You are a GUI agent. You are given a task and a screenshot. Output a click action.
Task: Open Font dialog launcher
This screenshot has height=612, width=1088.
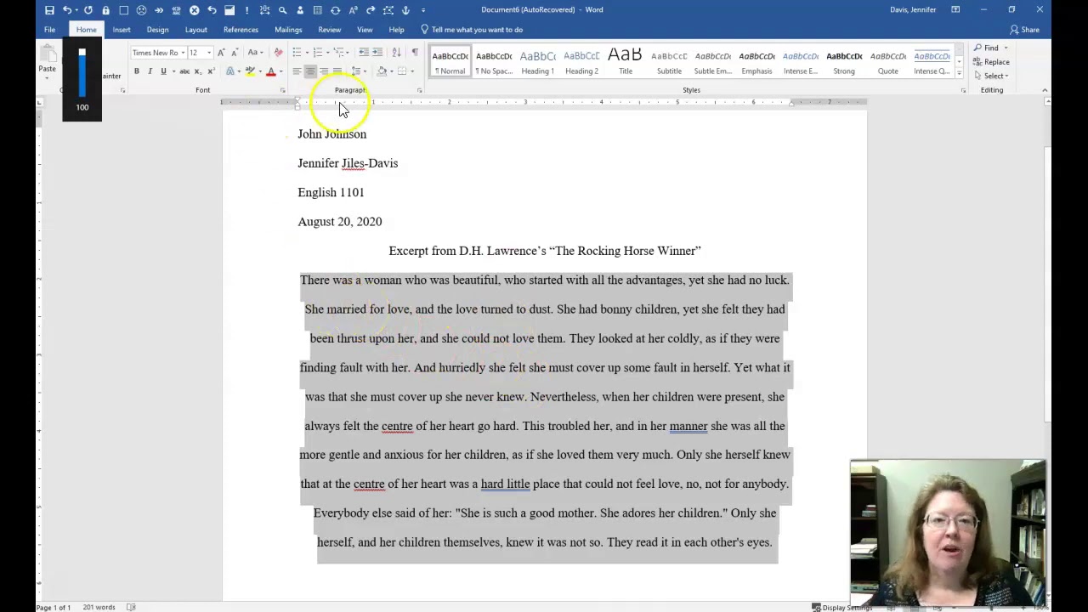pyautogui.click(x=283, y=90)
